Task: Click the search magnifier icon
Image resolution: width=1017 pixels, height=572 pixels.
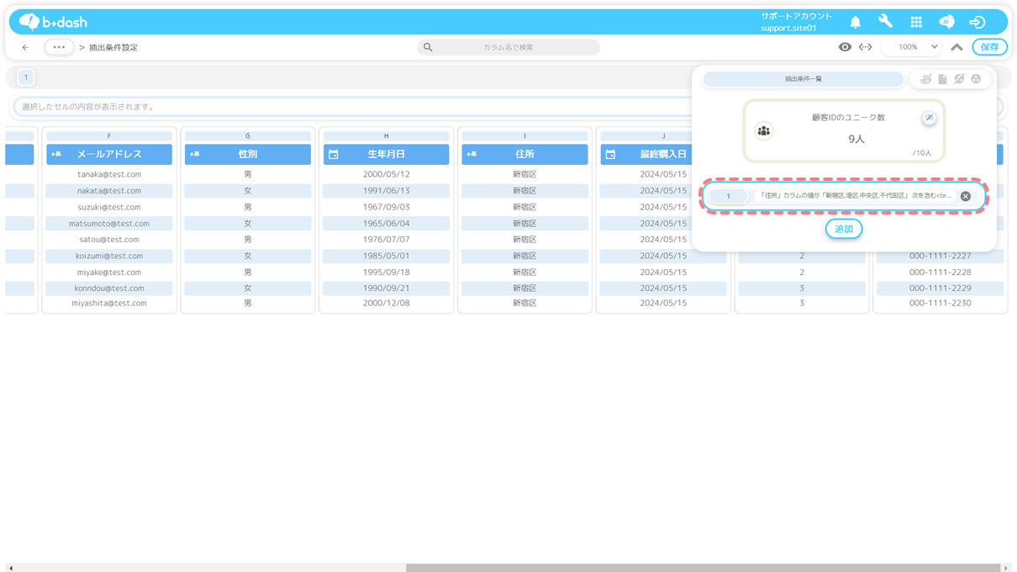Action: coord(428,47)
